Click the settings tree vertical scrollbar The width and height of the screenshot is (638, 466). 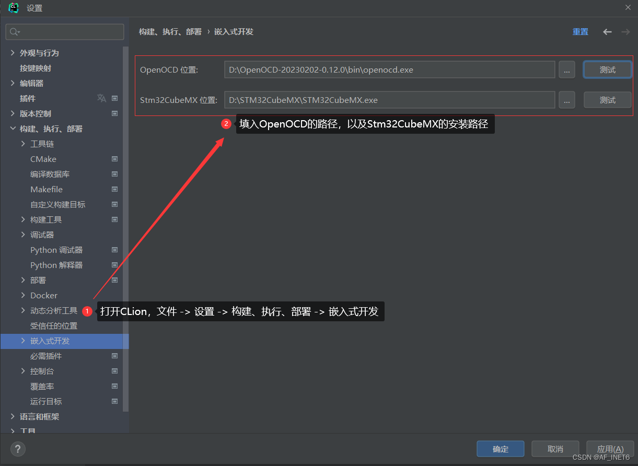coord(125,229)
